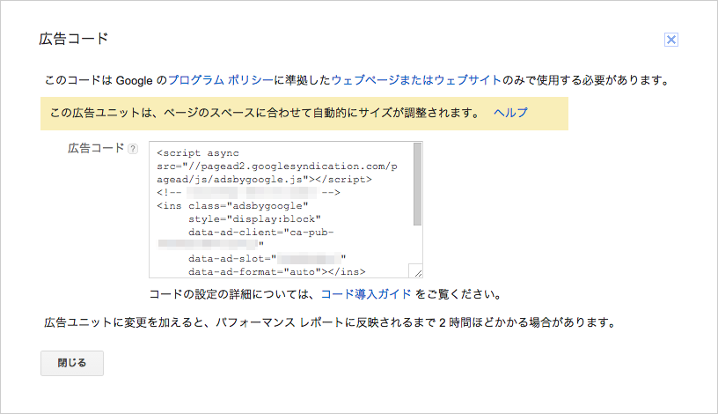Click the <script async line in the code
The width and height of the screenshot is (718, 414).
[x=197, y=153]
